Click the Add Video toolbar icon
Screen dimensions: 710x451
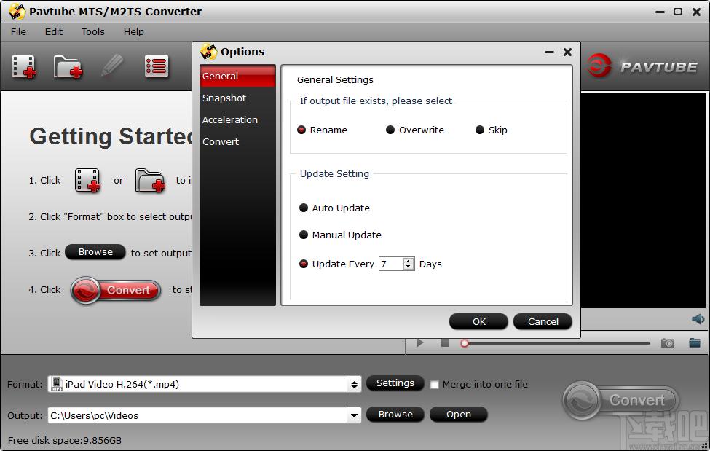point(24,67)
